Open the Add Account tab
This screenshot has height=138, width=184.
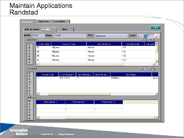(32, 29)
